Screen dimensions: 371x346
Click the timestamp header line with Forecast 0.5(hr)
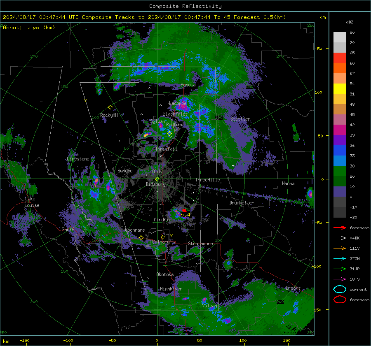[x=144, y=17]
